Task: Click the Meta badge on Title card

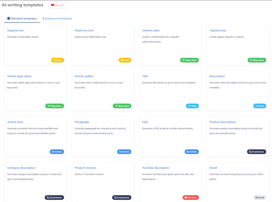Action: click(x=192, y=106)
